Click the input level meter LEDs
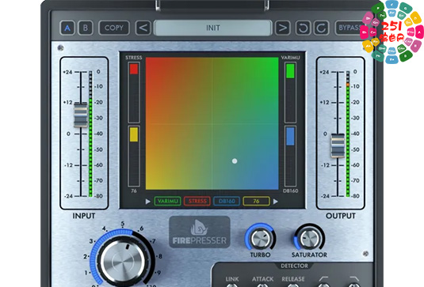This screenshot has width=424, height=287. click(x=90, y=134)
